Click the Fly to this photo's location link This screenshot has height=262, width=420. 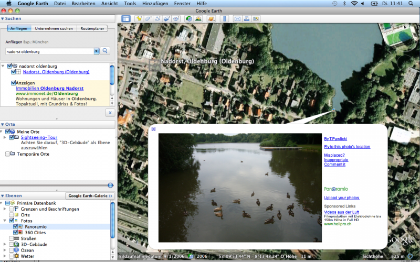[347, 147]
